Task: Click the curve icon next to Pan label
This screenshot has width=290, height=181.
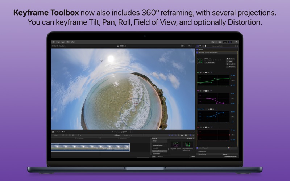Action: click(201, 73)
